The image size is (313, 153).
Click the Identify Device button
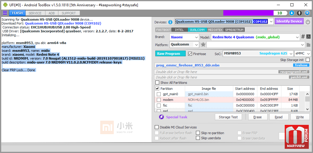(x=289, y=21)
